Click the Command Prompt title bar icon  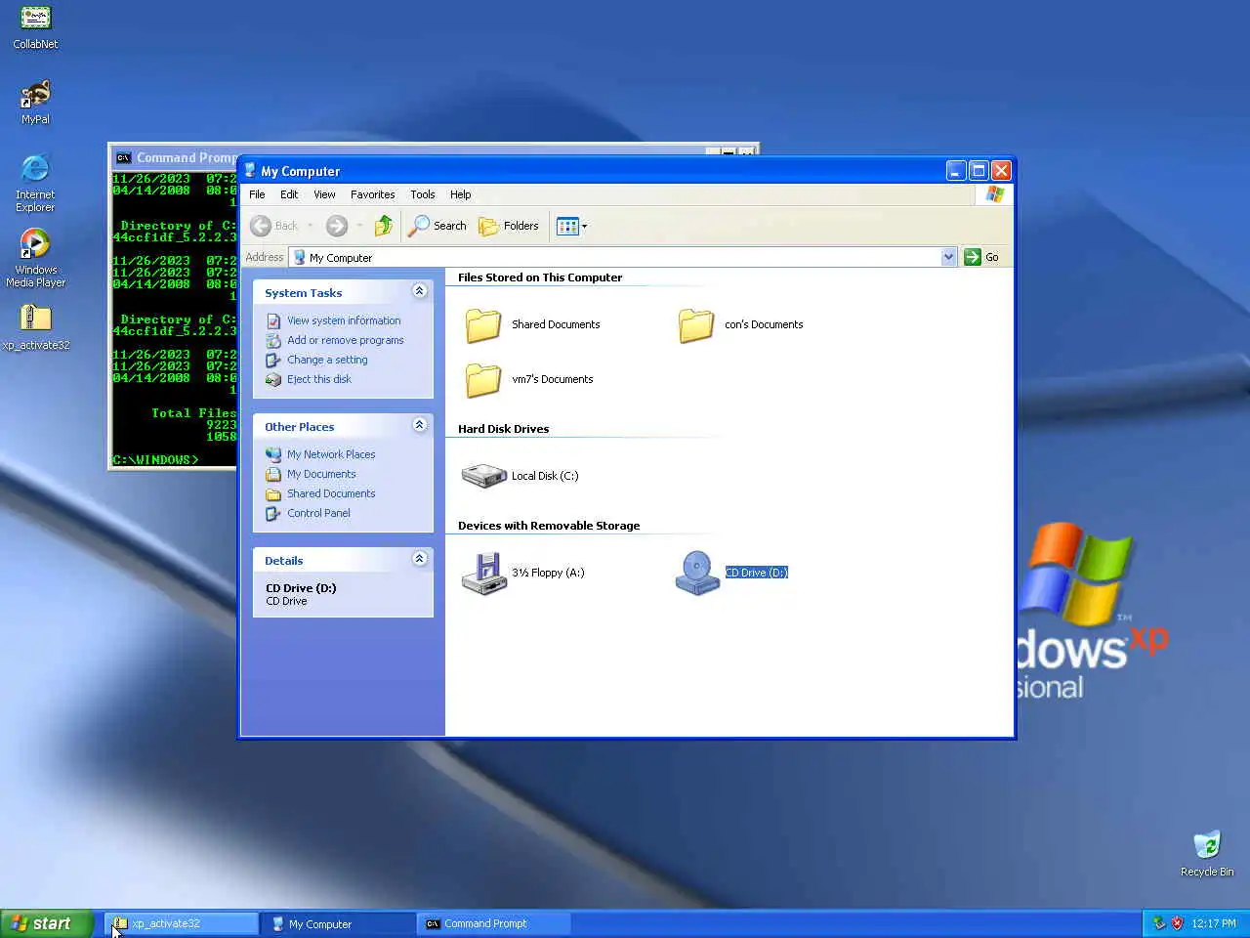coord(123,157)
